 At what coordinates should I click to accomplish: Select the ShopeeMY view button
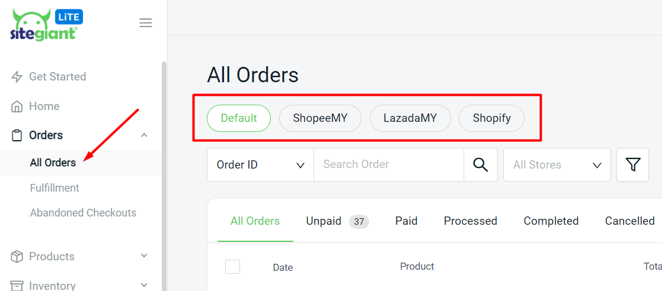click(x=320, y=118)
